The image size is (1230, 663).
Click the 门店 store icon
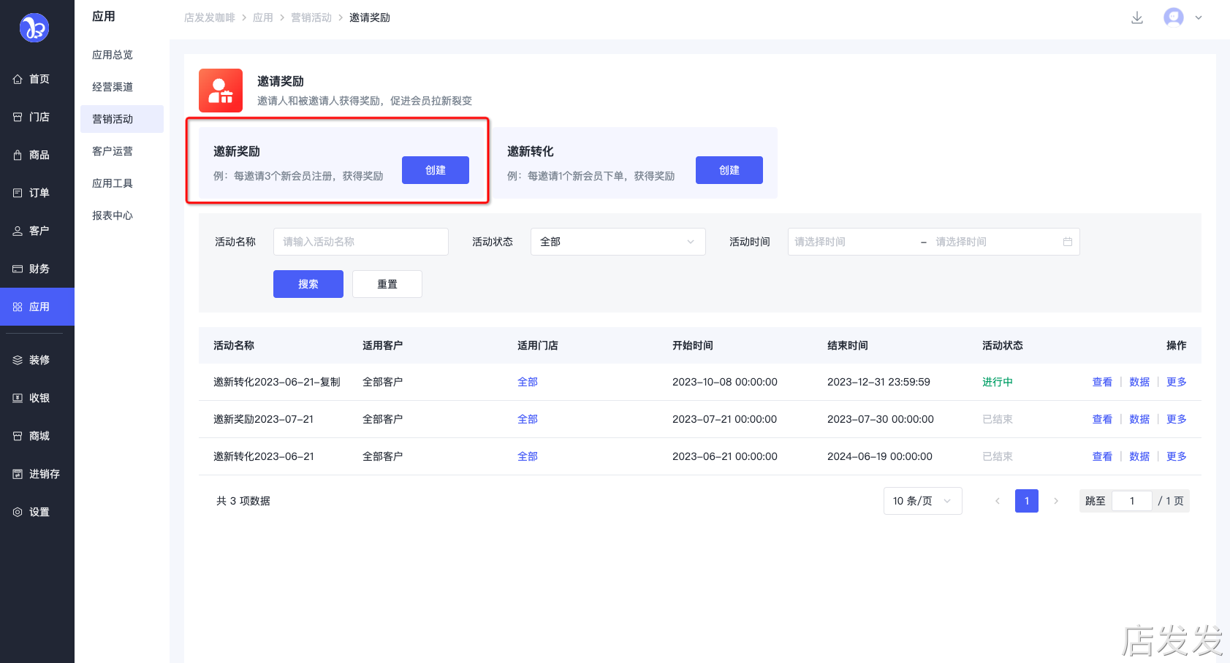tap(18, 117)
